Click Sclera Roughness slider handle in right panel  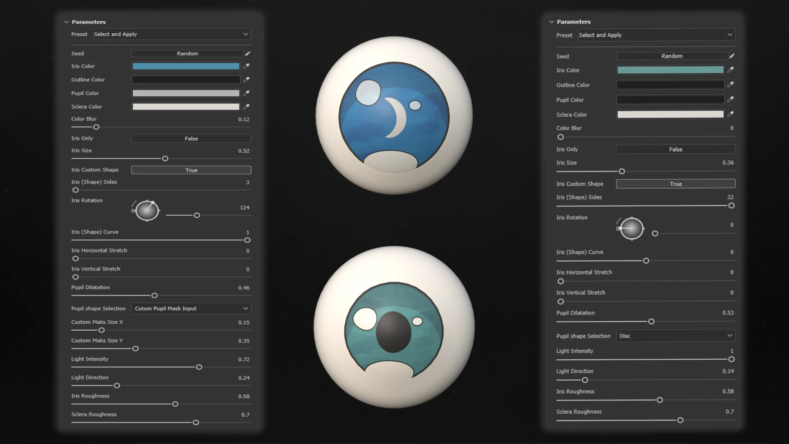coord(681,420)
